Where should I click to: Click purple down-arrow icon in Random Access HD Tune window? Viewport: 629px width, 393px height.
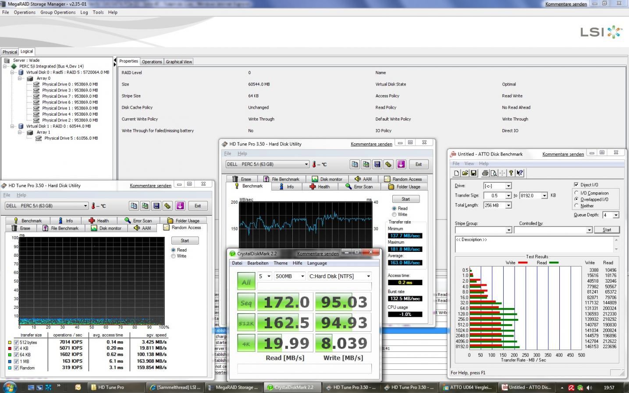180,205
